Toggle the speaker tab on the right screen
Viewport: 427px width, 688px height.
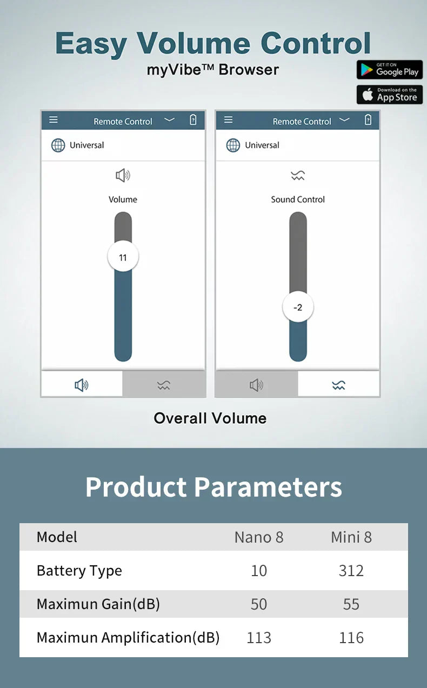[256, 385]
